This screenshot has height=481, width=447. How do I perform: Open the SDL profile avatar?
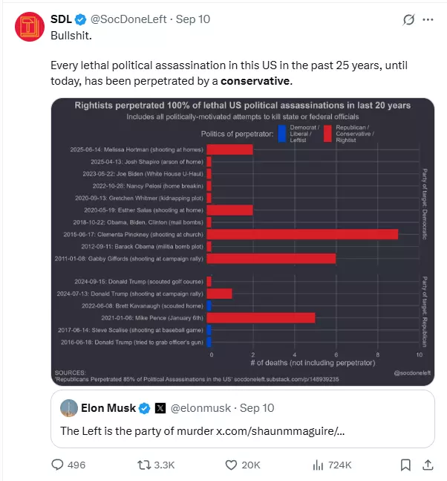pos(30,27)
